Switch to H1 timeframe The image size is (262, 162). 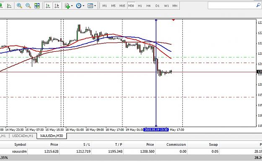[x=140, y=6]
